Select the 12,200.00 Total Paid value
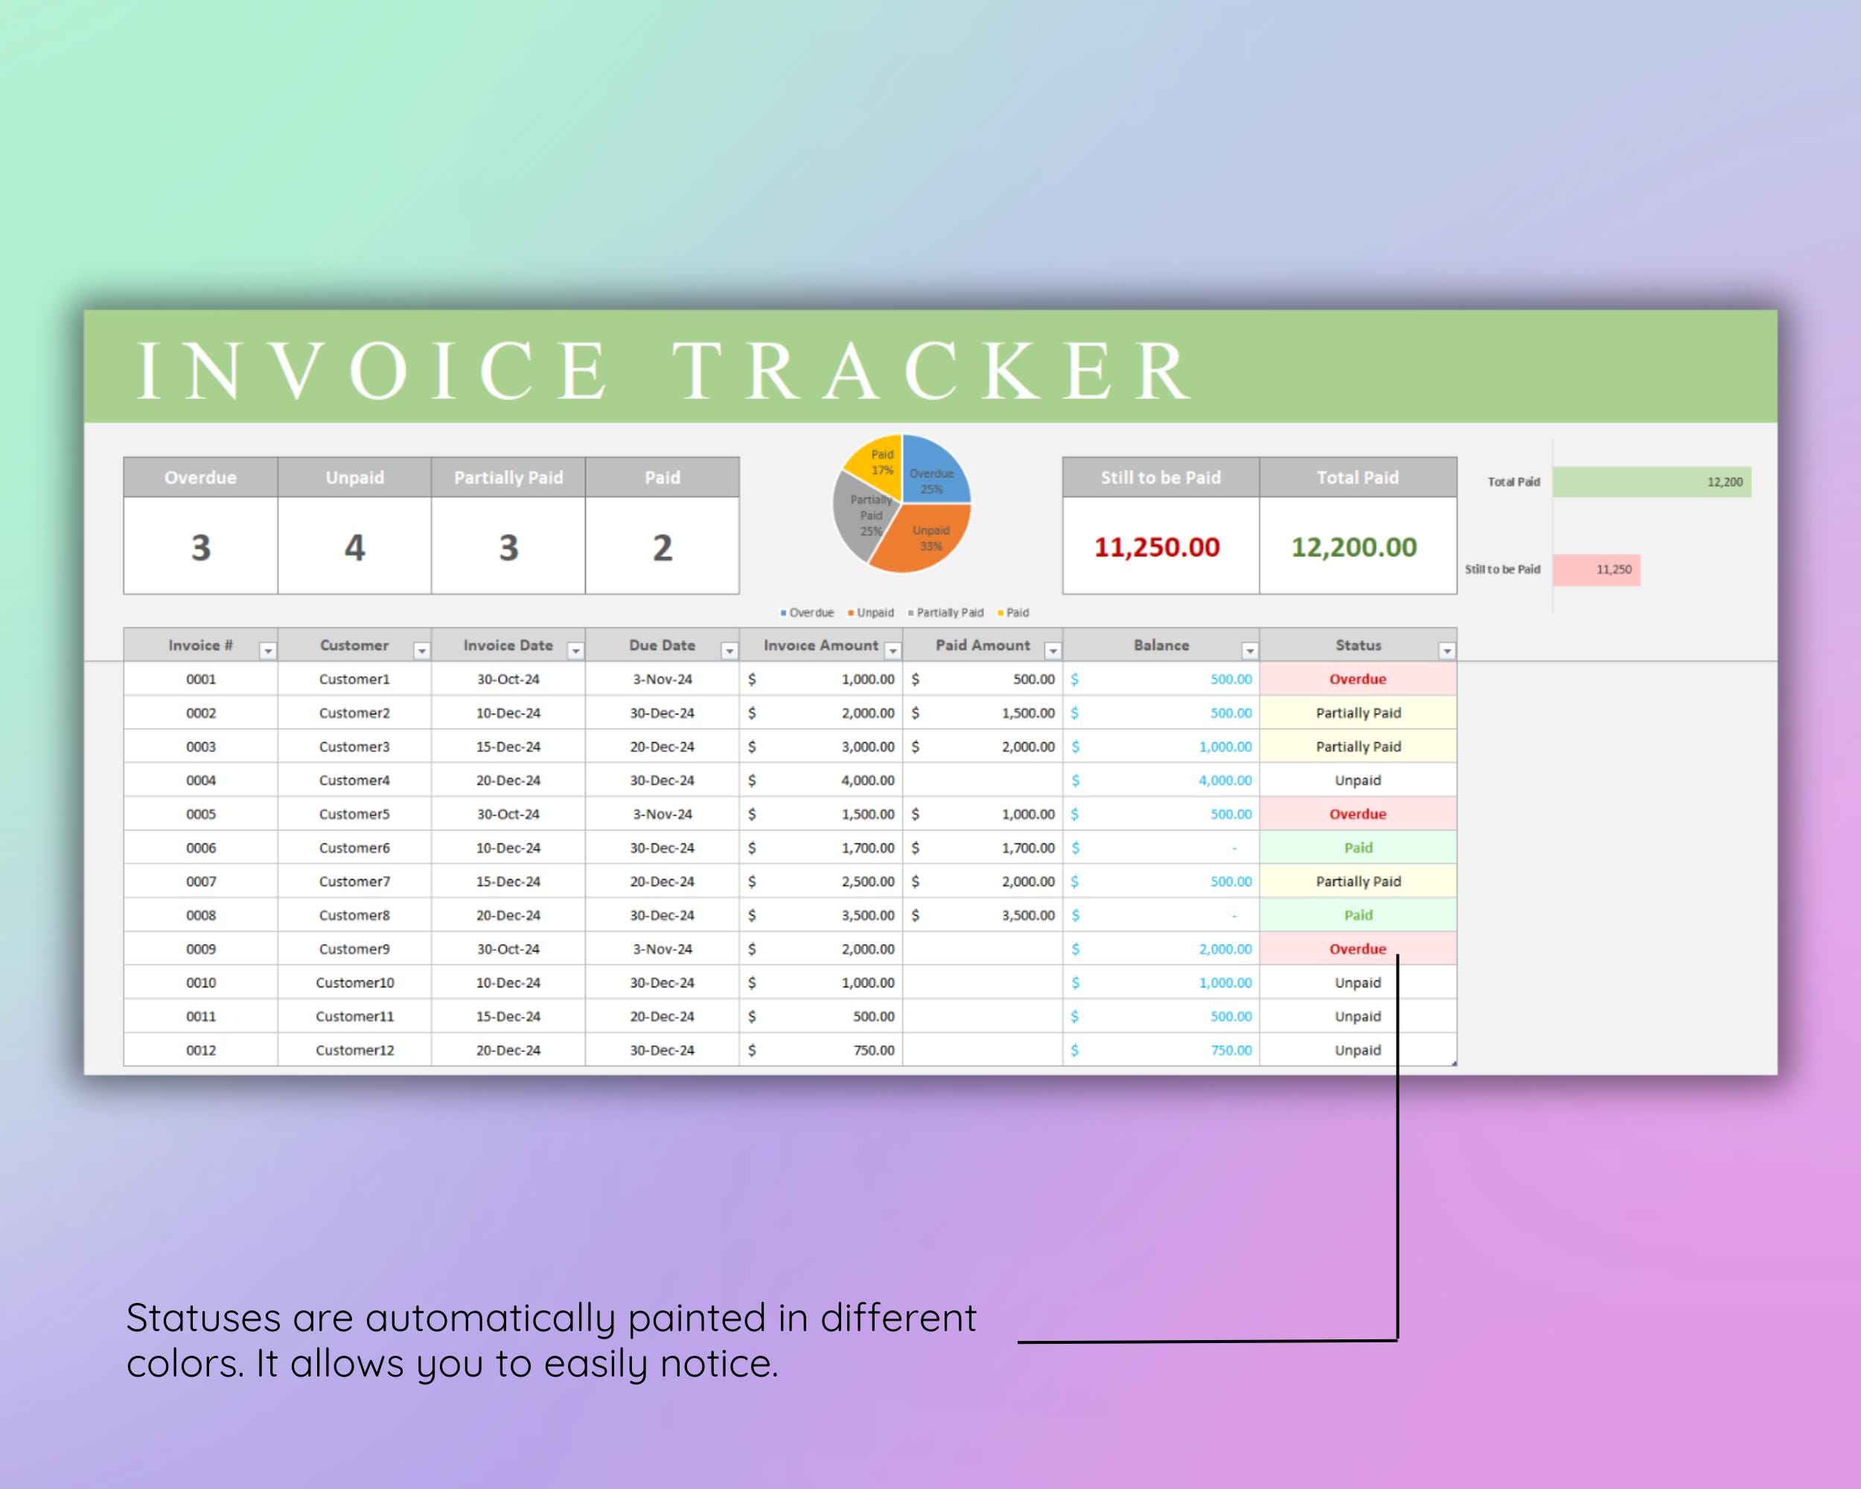 click(1358, 546)
